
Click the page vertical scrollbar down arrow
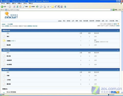[x=122, y=92]
